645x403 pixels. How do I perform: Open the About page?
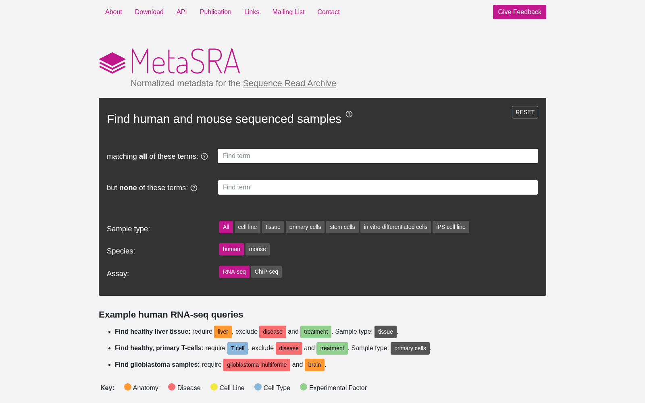[x=114, y=12]
